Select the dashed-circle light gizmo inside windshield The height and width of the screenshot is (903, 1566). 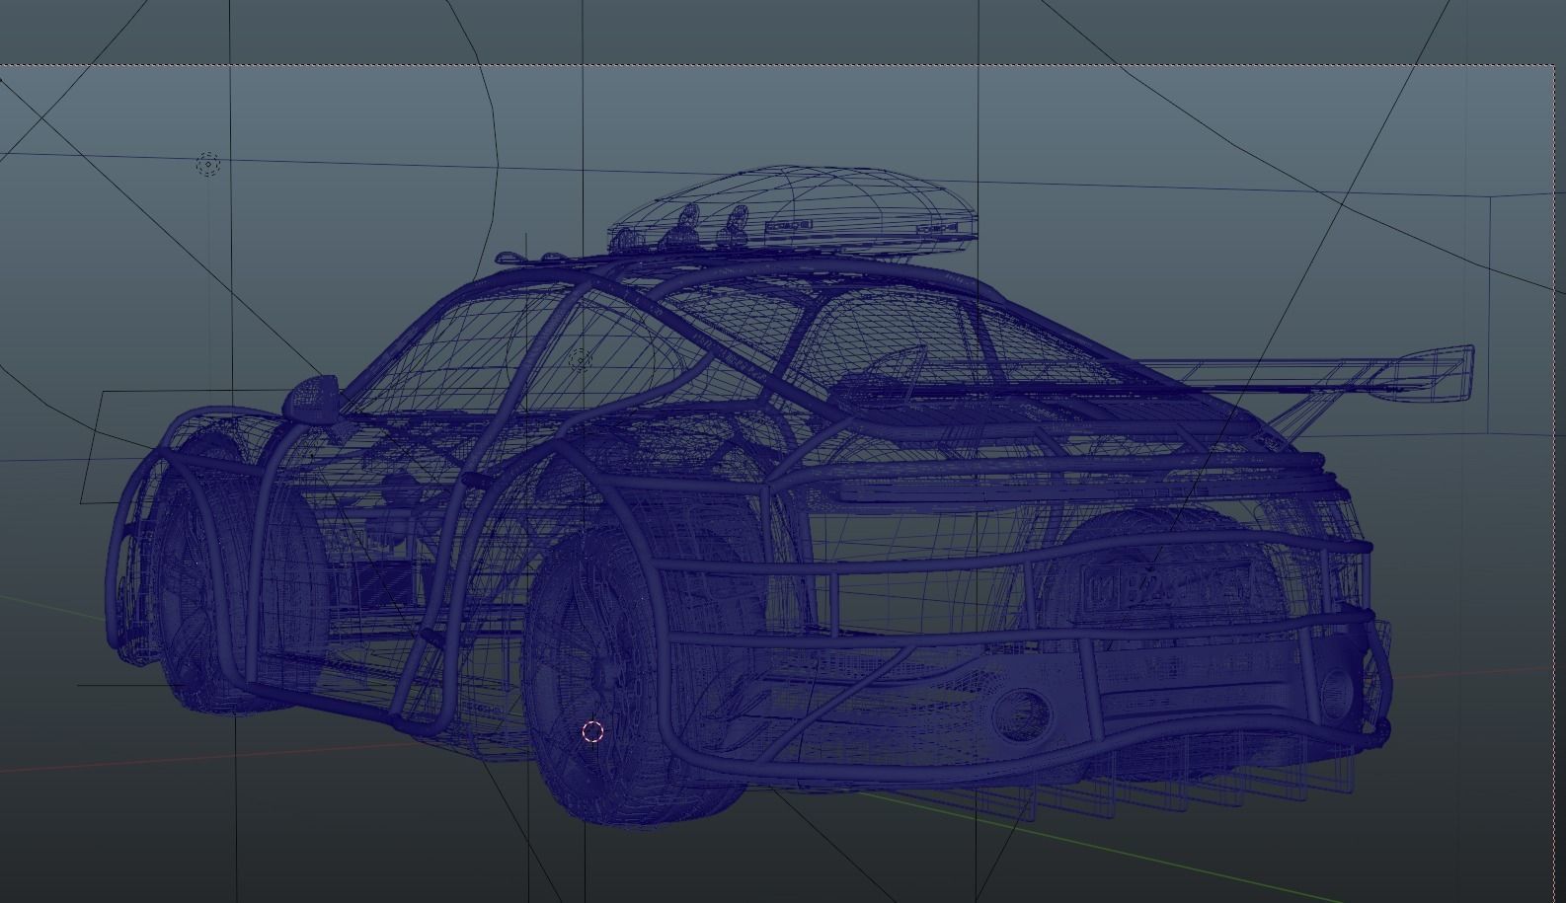tap(581, 358)
